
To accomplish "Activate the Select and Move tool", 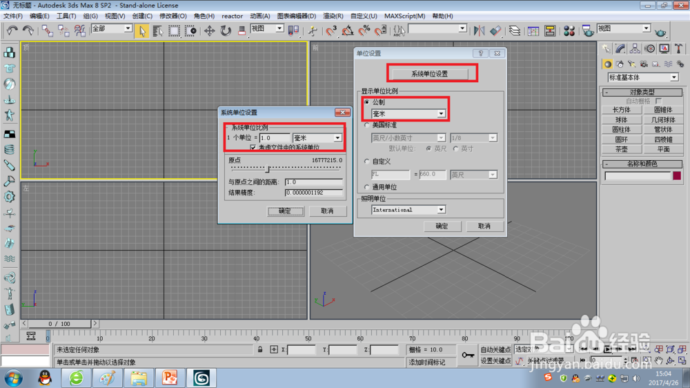I will pos(210,31).
